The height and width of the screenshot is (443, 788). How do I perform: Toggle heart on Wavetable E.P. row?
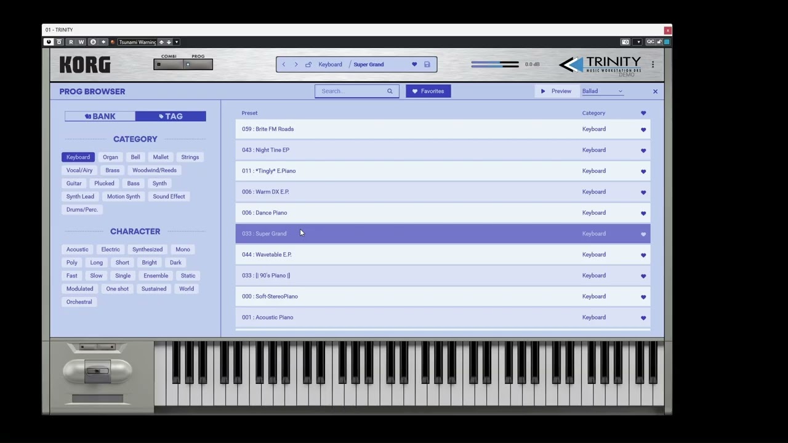coord(643,255)
